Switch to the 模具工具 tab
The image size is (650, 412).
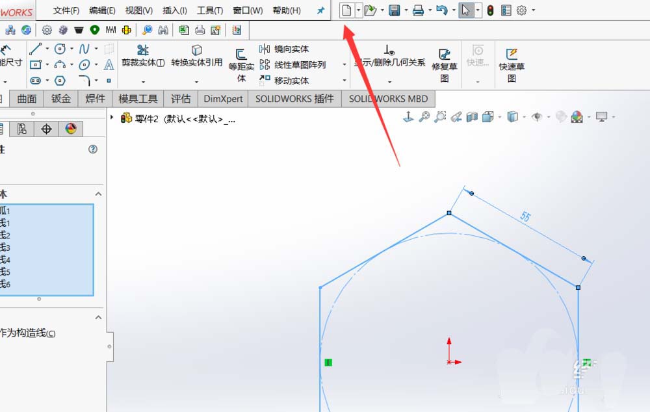coord(138,99)
